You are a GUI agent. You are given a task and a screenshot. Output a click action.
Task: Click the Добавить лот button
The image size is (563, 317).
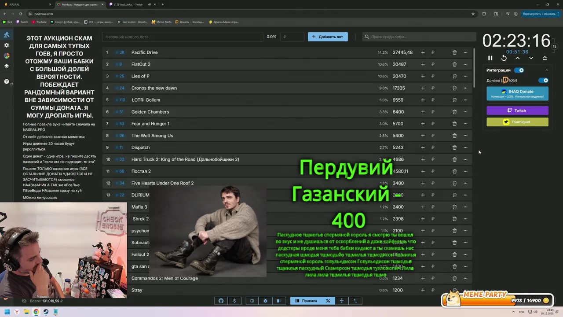tap(328, 37)
